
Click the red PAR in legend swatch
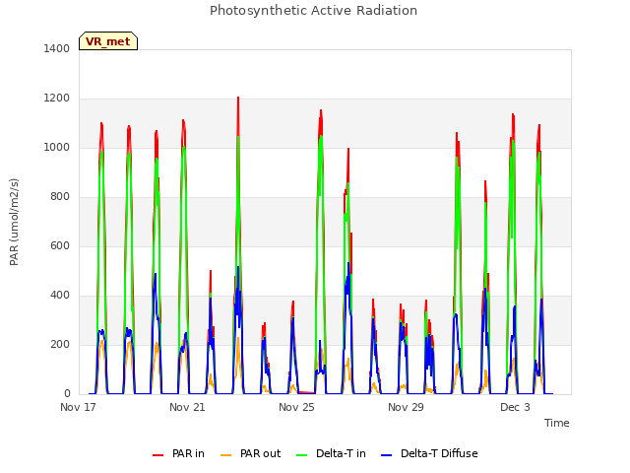click(157, 455)
